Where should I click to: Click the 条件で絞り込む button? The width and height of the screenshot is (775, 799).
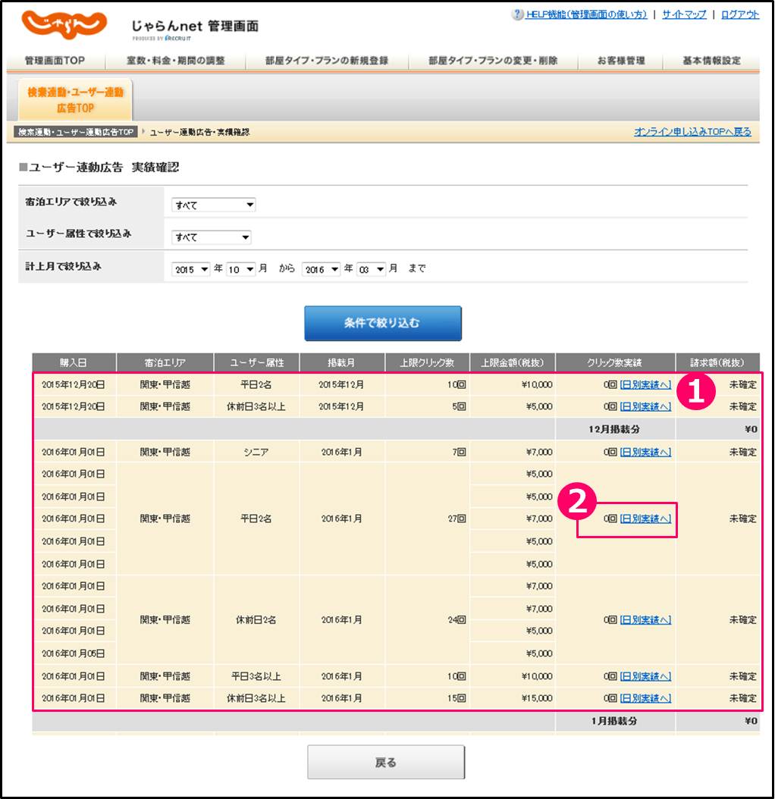point(383,324)
